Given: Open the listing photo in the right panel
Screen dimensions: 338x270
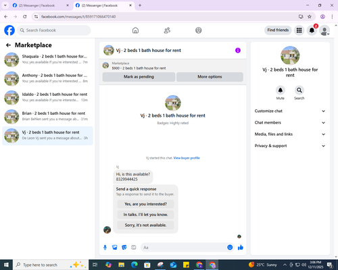Looking at the screenshot, I should point(290,55).
